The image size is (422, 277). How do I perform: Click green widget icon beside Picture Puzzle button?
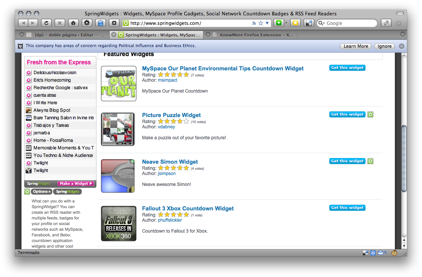(x=370, y=114)
